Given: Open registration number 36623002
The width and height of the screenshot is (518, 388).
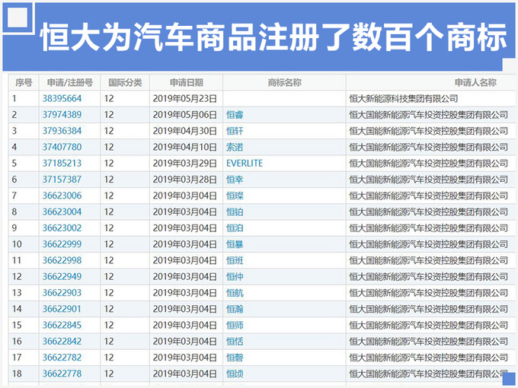Looking at the screenshot, I should (62, 227).
